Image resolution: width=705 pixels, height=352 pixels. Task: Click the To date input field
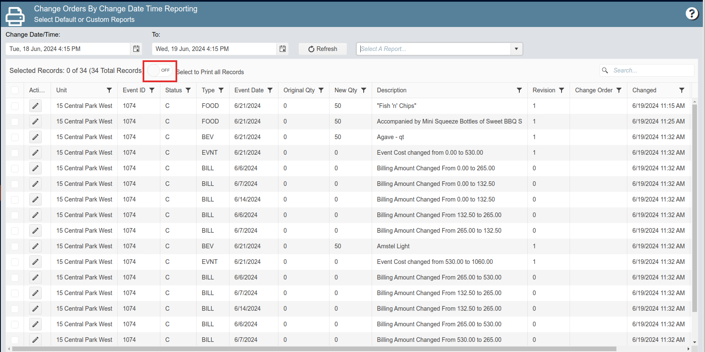214,49
